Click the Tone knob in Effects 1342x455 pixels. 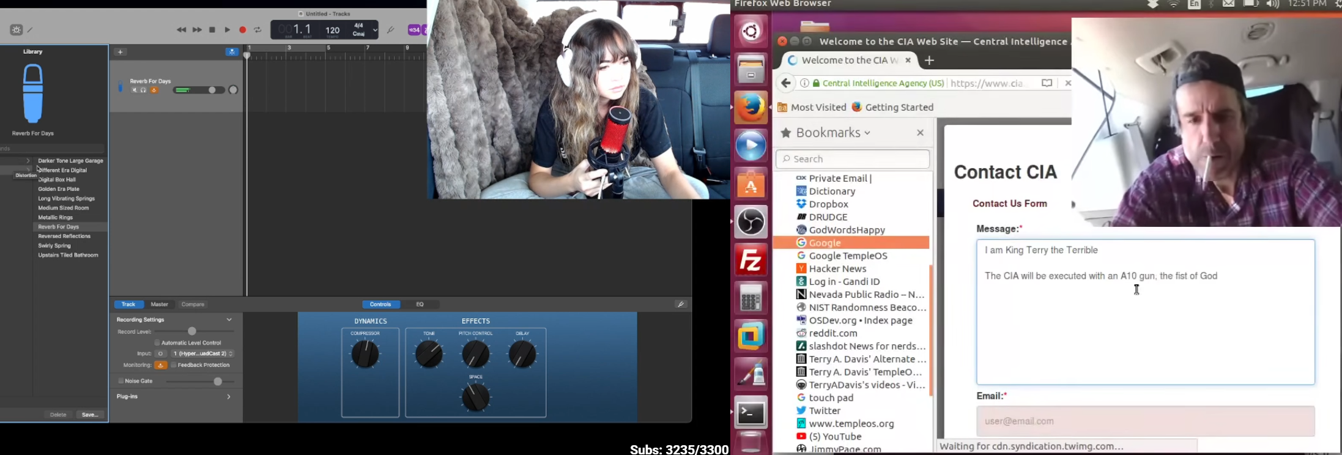coord(429,354)
